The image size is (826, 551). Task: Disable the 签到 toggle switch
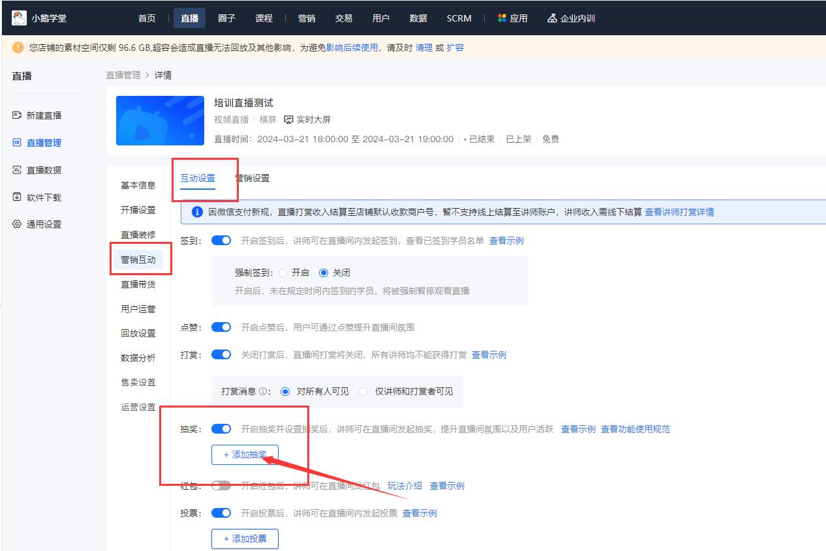221,240
